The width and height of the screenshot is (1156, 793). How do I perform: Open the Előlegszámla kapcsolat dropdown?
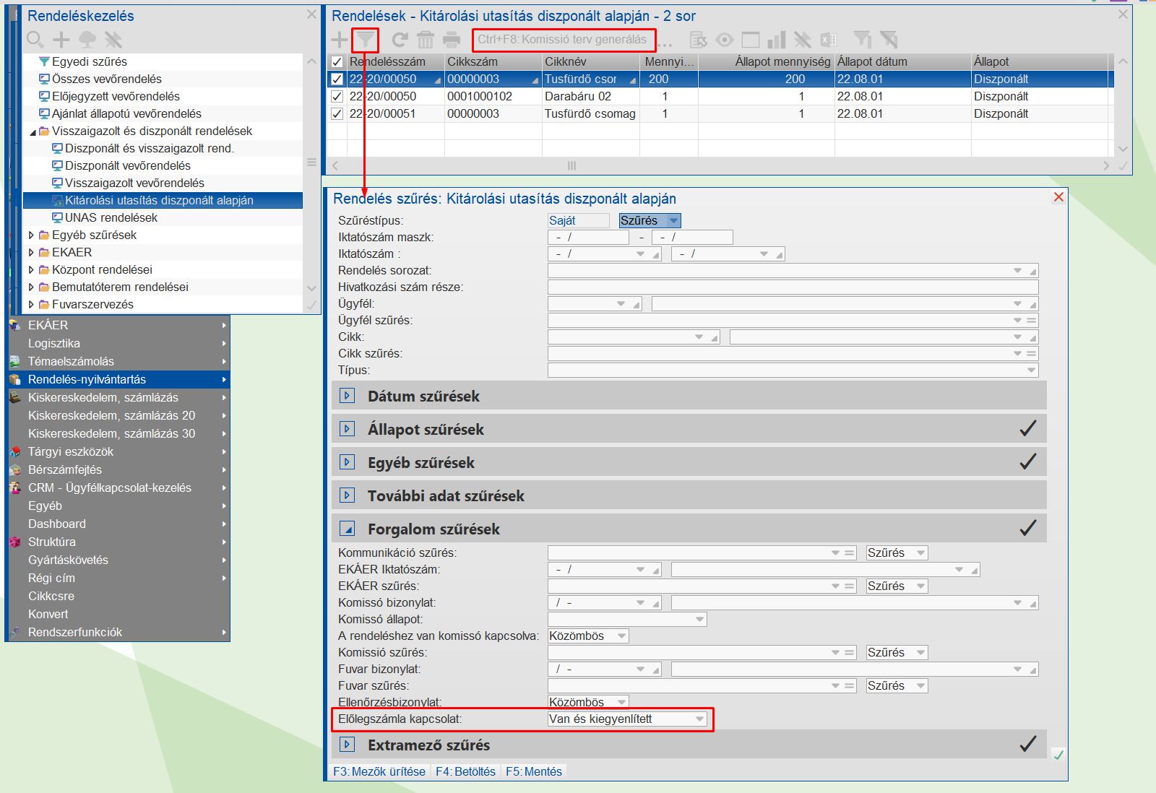point(699,719)
